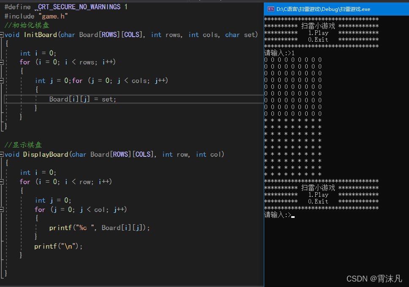
Task: Click the 'char set' parameter
Action: [240, 35]
